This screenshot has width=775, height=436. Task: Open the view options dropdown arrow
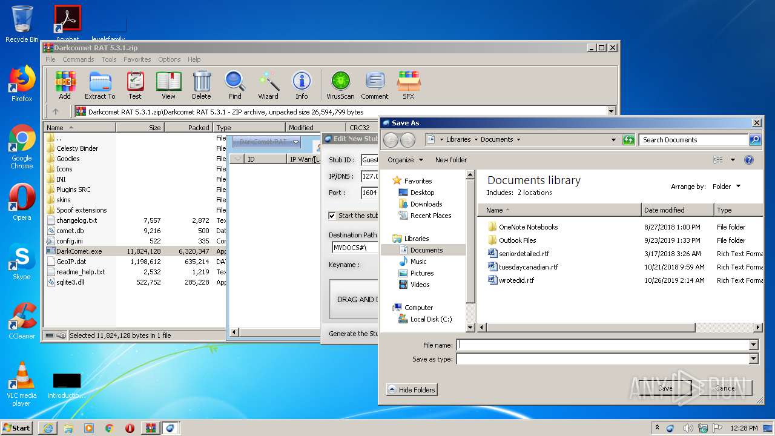coord(733,160)
